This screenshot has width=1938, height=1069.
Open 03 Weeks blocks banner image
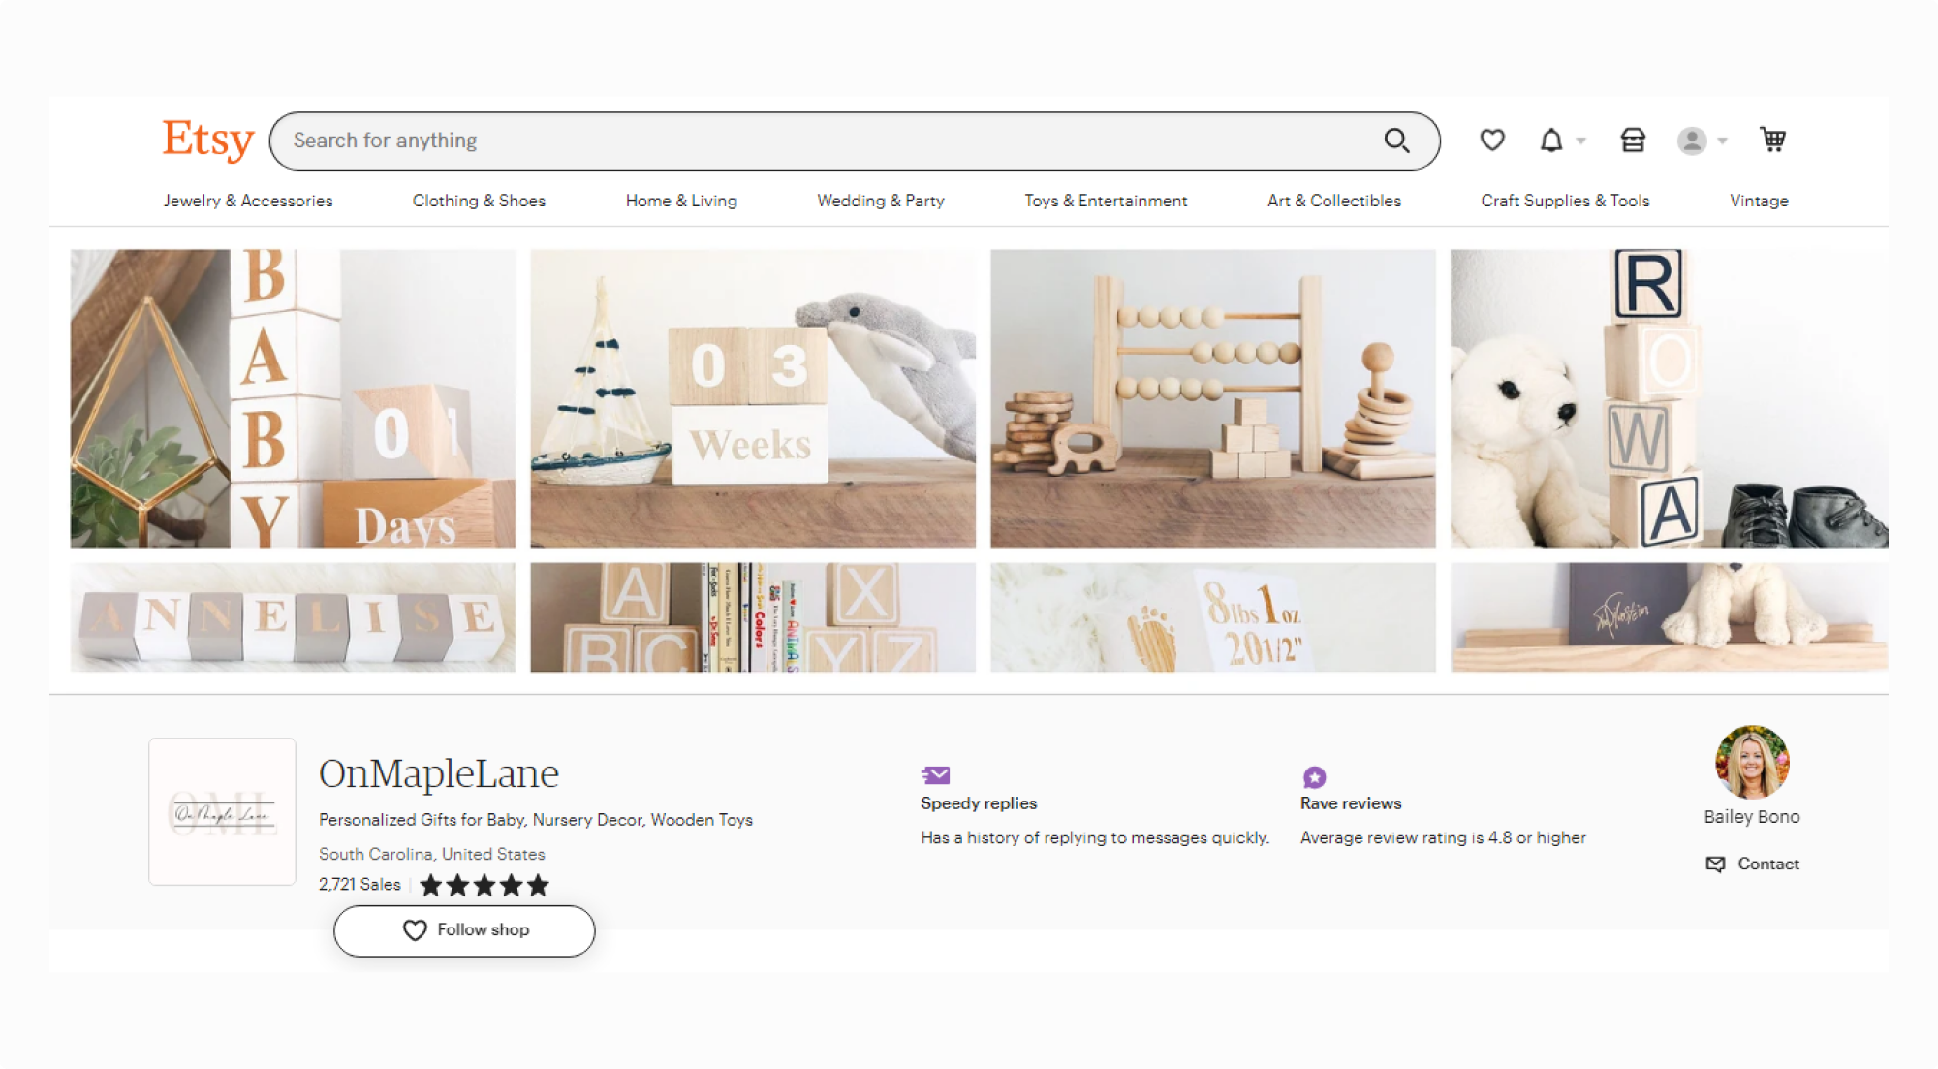pos(753,398)
